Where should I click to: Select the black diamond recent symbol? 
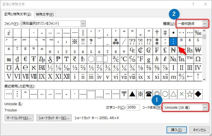(198, 94)
